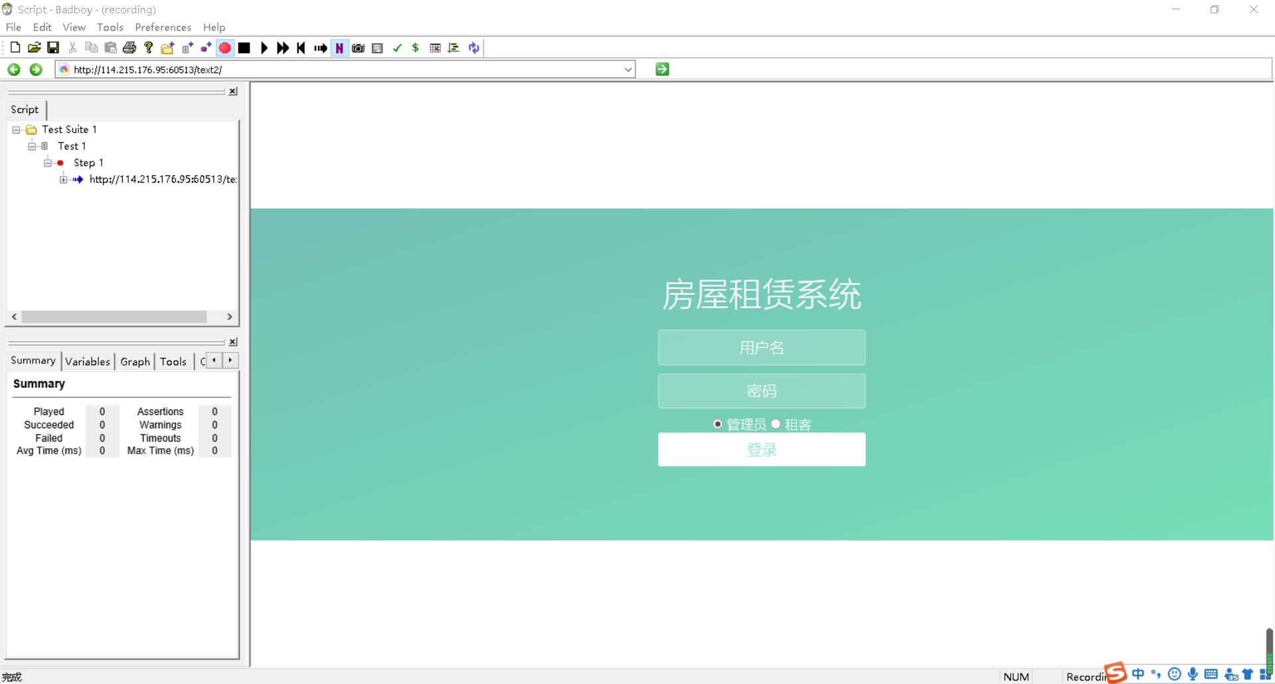
Task: Select the Script tab
Action: (25, 110)
